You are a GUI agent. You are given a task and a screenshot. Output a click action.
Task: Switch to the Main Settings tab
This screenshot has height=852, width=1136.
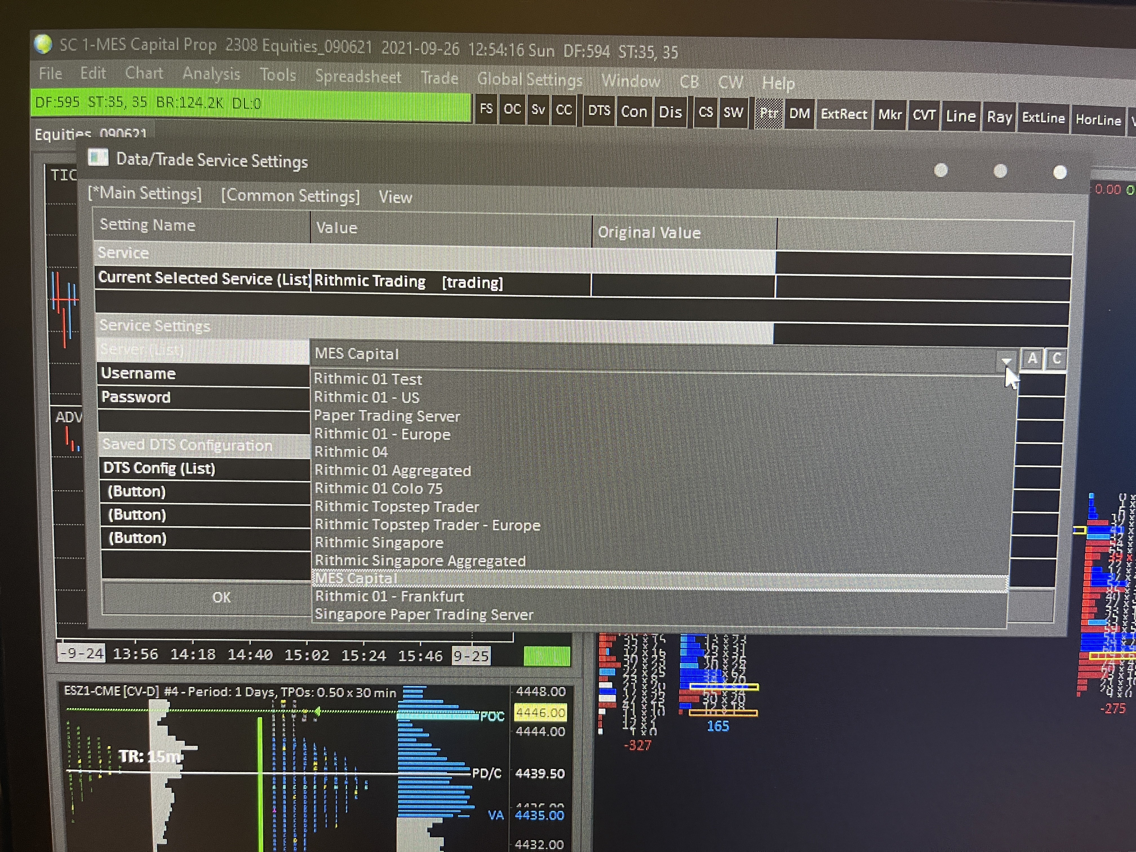(145, 194)
